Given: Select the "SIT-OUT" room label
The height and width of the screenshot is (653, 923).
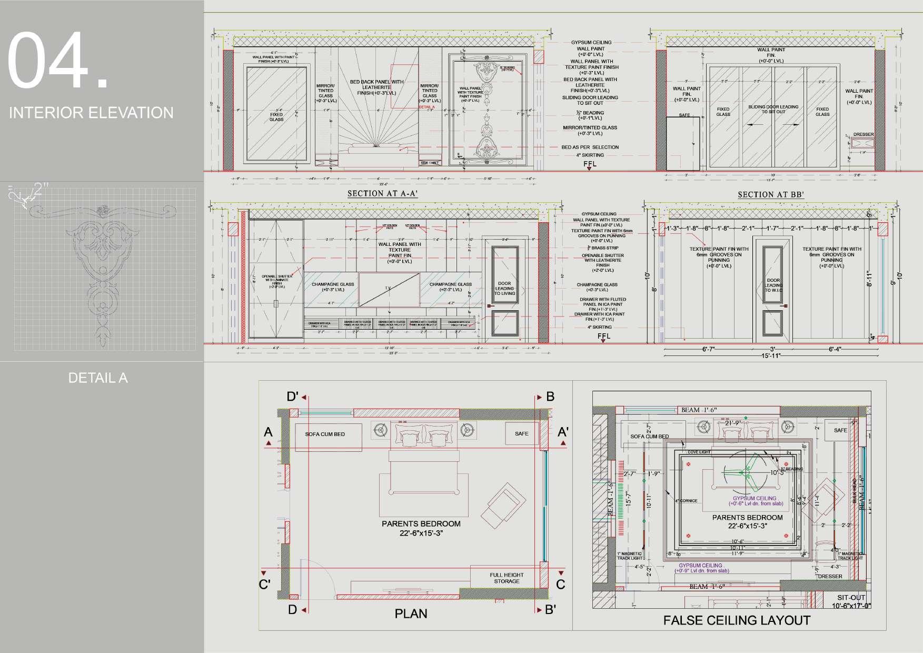Looking at the screenshot, I should pyautogui.click(x=851, y=598).
